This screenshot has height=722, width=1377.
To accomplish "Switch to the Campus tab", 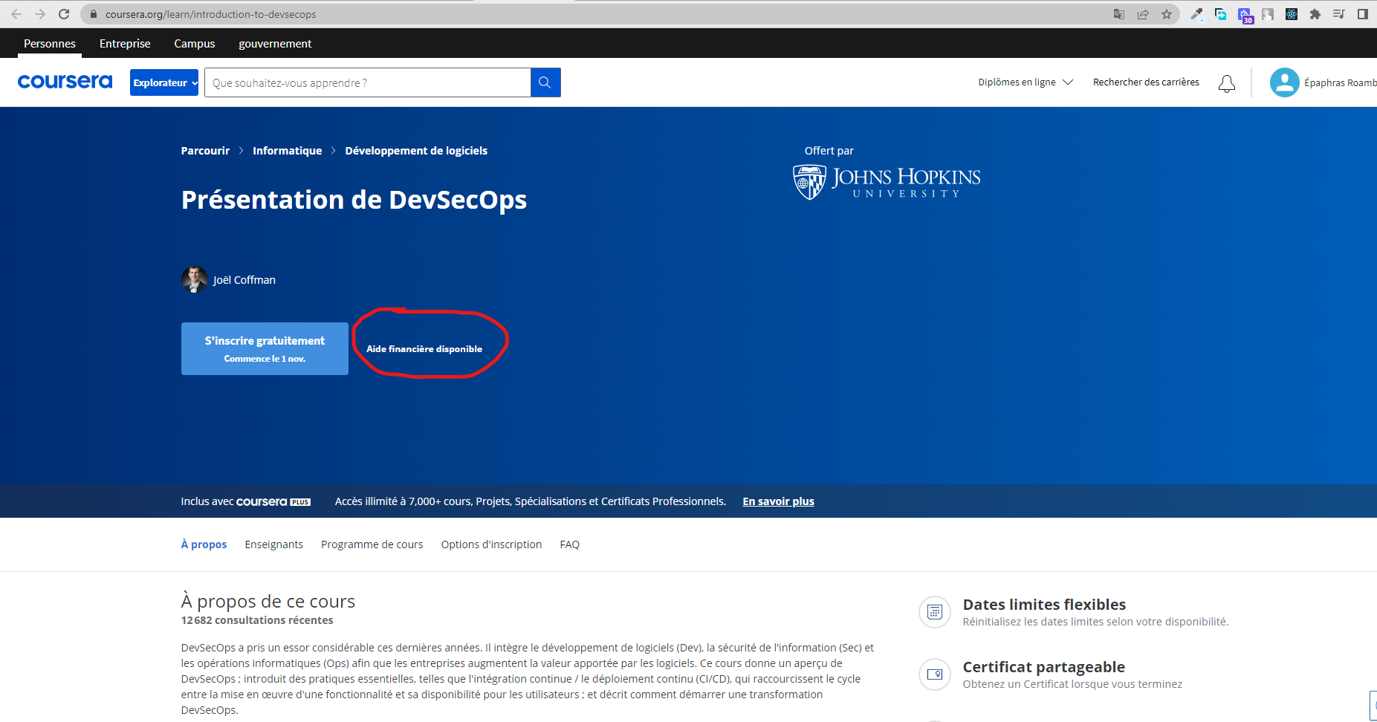I will click(195, 44).
